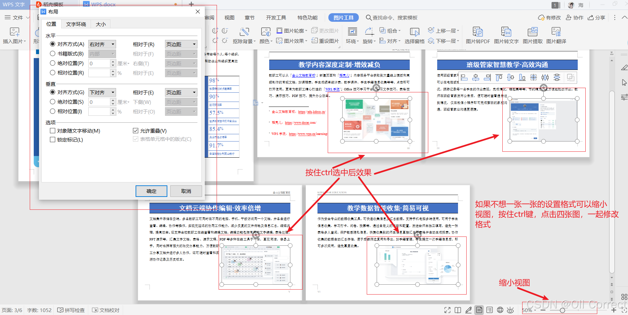The image size is (628, 315).
Task: Click the align-left icon in floating toolbar
Action: coord(464,78)
